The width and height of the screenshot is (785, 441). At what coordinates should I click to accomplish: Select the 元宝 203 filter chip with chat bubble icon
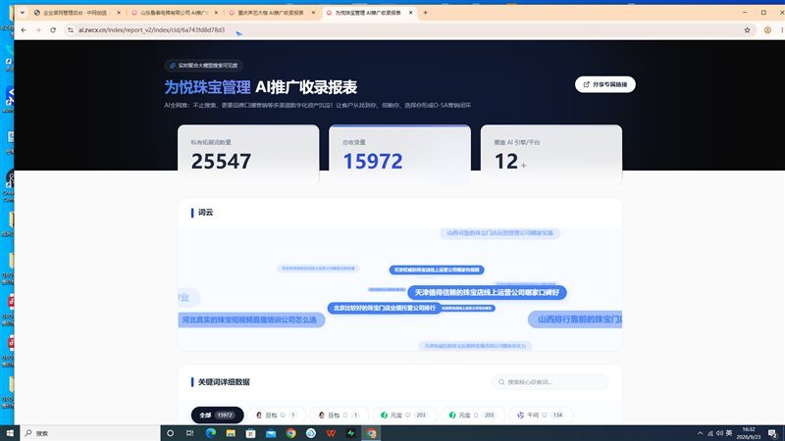click(404, 415)
